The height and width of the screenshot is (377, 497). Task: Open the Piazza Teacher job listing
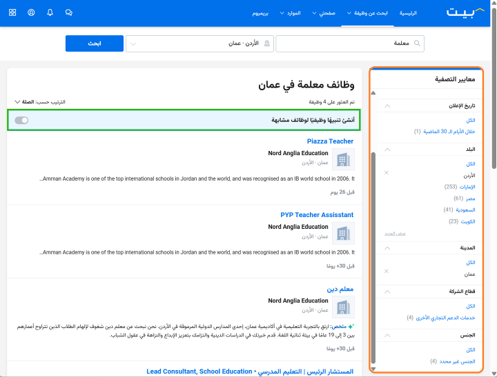click(x=330, y=141)
